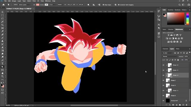The image size is (191, 107).
Task: Select the Crop tool
Action: (x=2, y=25)
